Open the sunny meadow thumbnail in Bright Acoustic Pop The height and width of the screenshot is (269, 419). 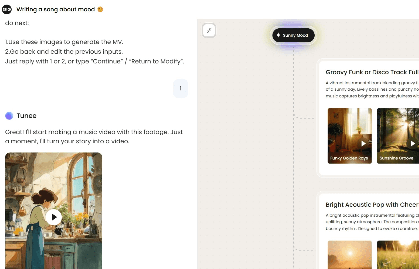(x=398, y=254)
